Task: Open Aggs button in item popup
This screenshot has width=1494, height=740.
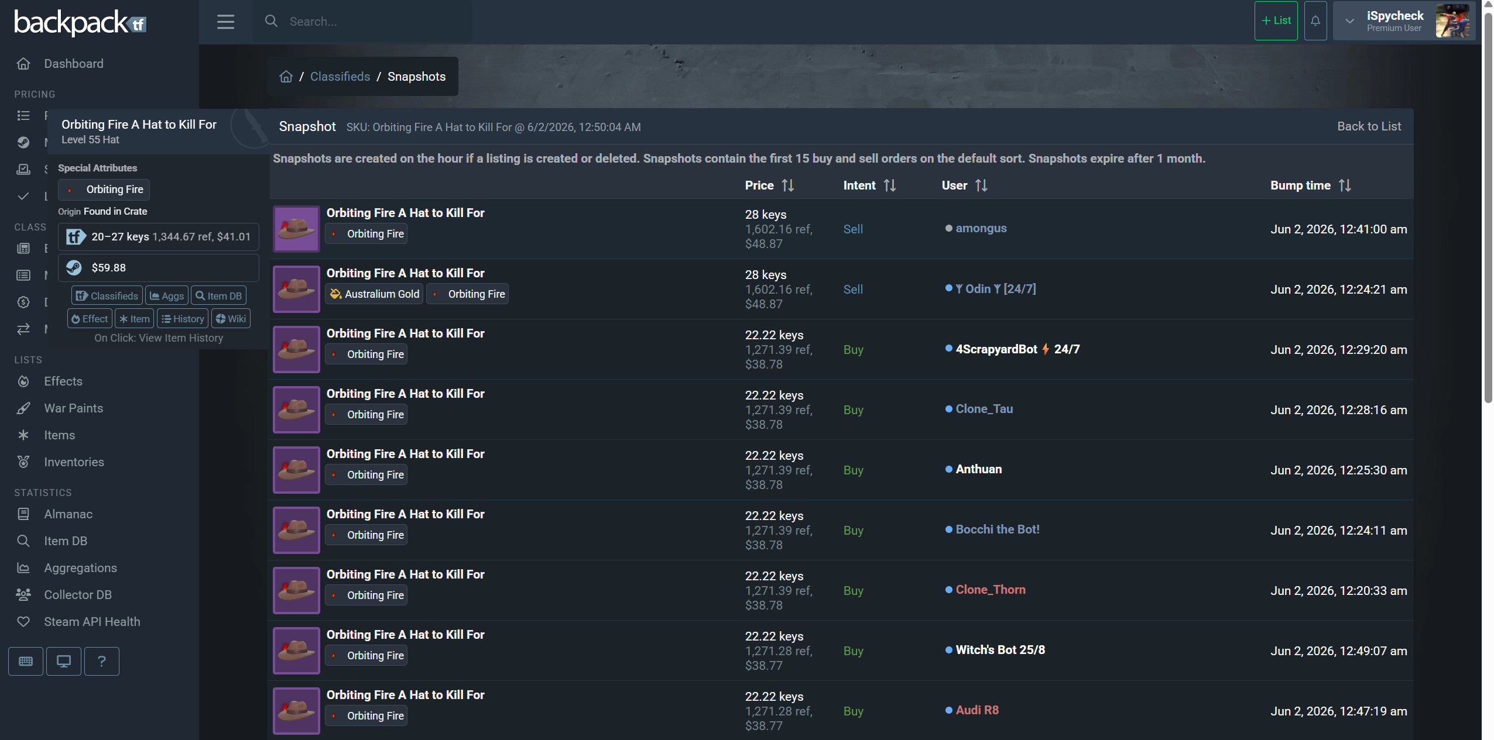Action: (167, 295)
